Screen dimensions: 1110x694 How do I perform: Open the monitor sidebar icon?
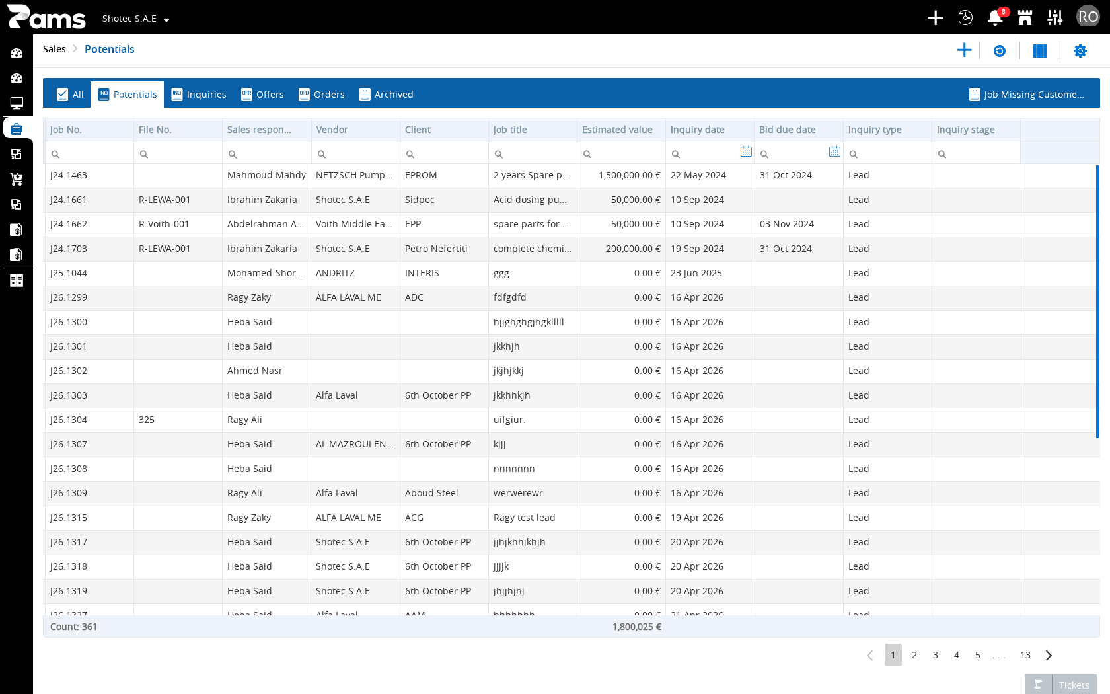17,103
